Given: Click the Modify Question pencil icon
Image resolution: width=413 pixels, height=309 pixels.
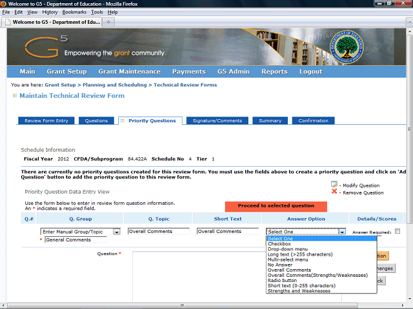Looking at the screenshot, I should pyautogui.click(x=334, y=185).
